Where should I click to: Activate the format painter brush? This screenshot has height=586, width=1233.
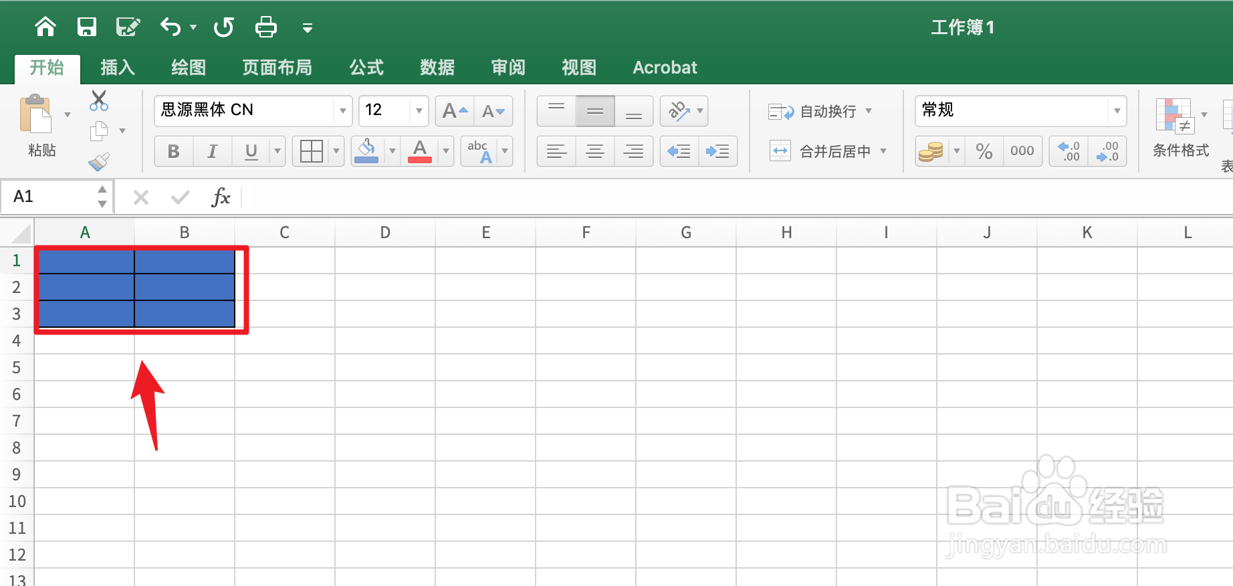[99, 161]
